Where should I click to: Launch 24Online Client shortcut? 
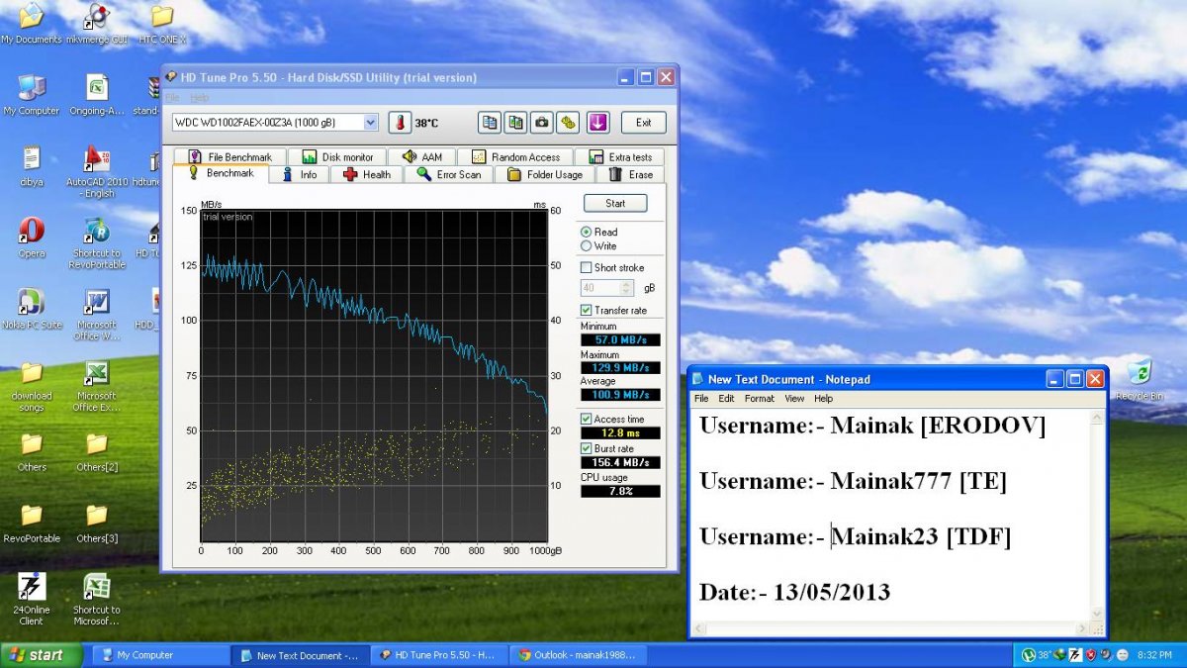pyautogui.click(x=31, y=600)
